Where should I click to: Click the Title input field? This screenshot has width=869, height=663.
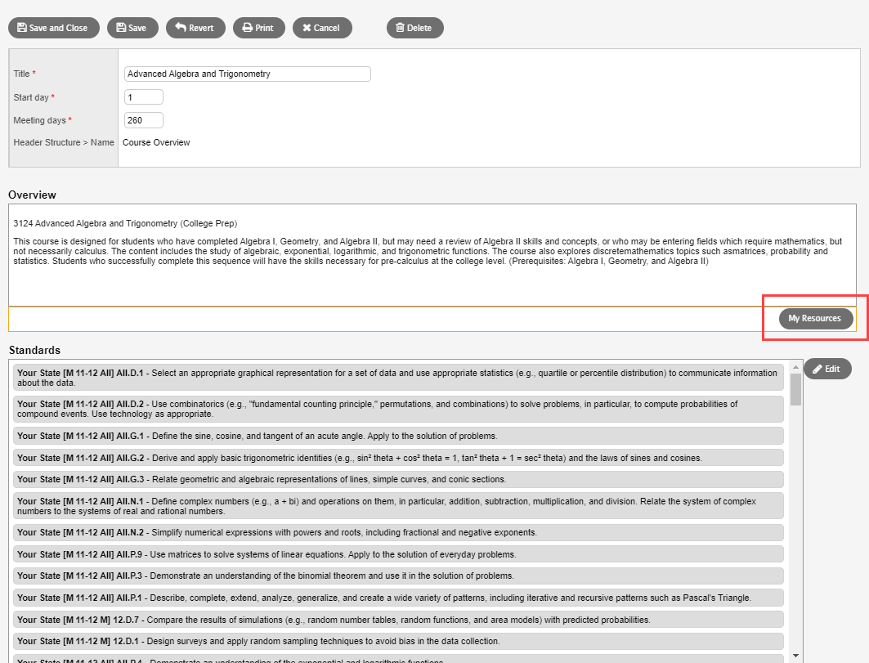247,74
